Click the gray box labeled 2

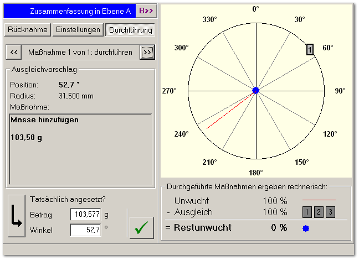(319, 212)
